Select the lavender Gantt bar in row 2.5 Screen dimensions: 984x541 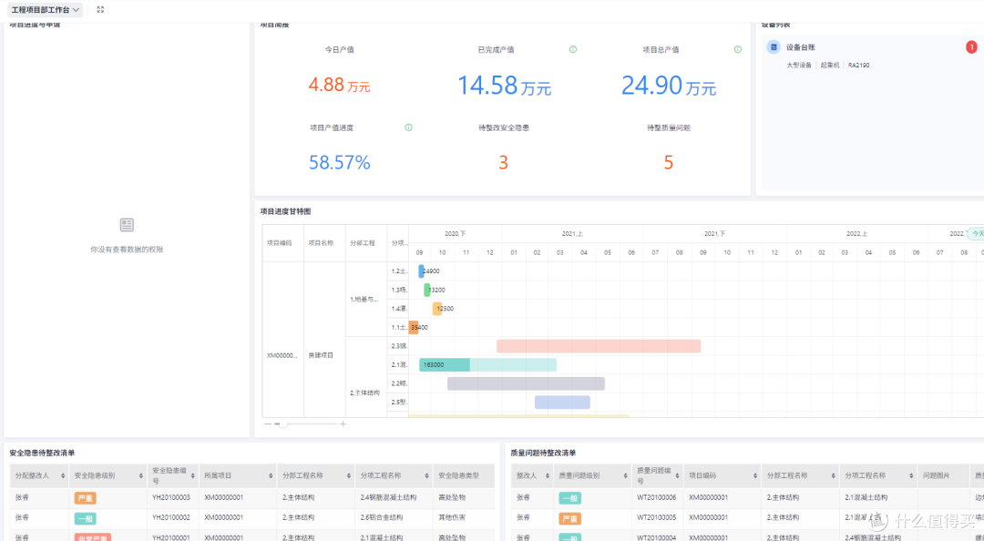tap(562, 403)
